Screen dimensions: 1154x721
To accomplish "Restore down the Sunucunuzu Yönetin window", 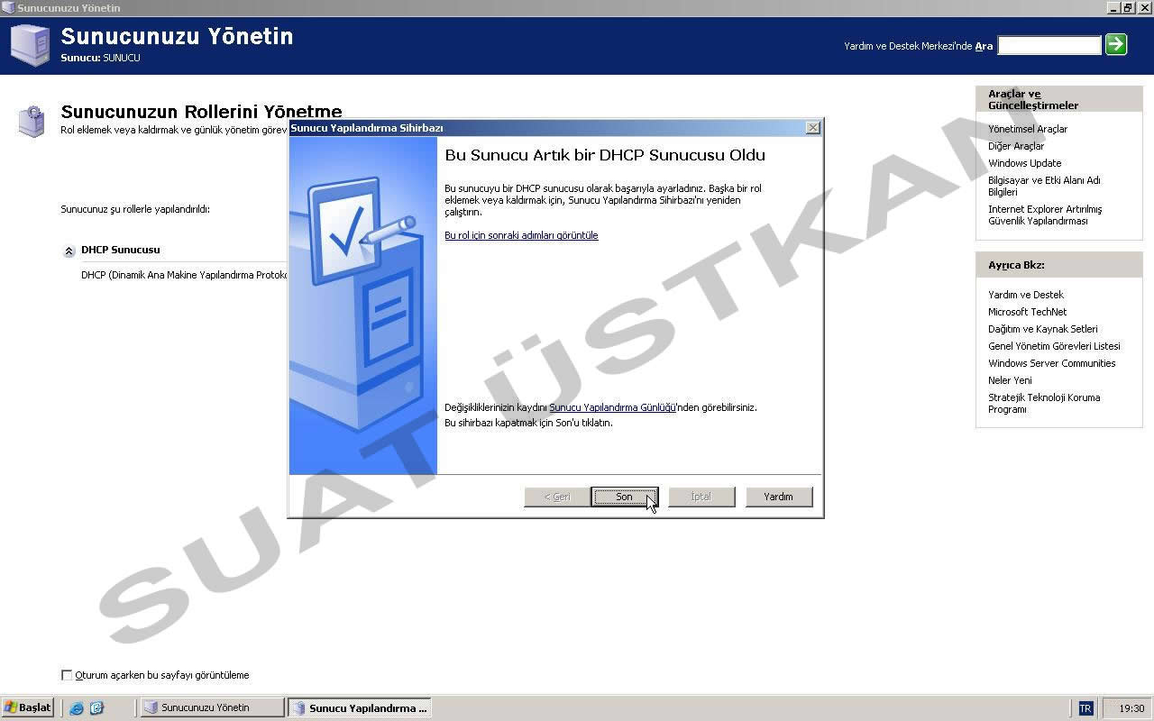I will [1129, 7].
